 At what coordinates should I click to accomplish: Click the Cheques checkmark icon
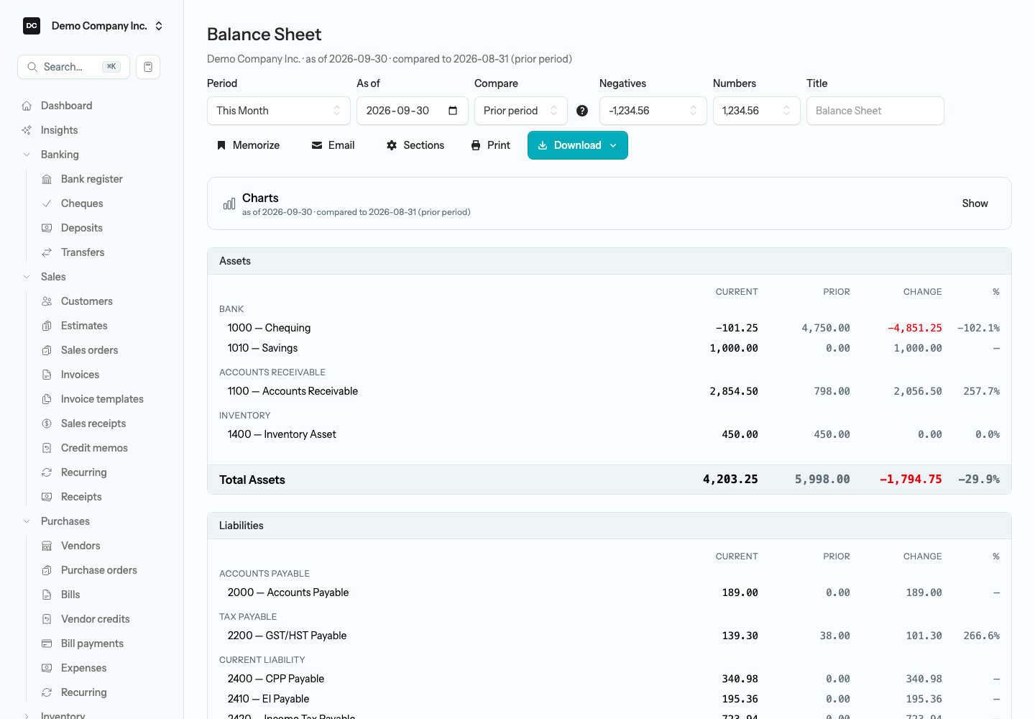(x=47, y=203)
